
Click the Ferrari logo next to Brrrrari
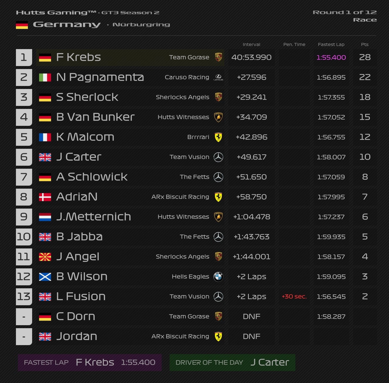point(218,137)
